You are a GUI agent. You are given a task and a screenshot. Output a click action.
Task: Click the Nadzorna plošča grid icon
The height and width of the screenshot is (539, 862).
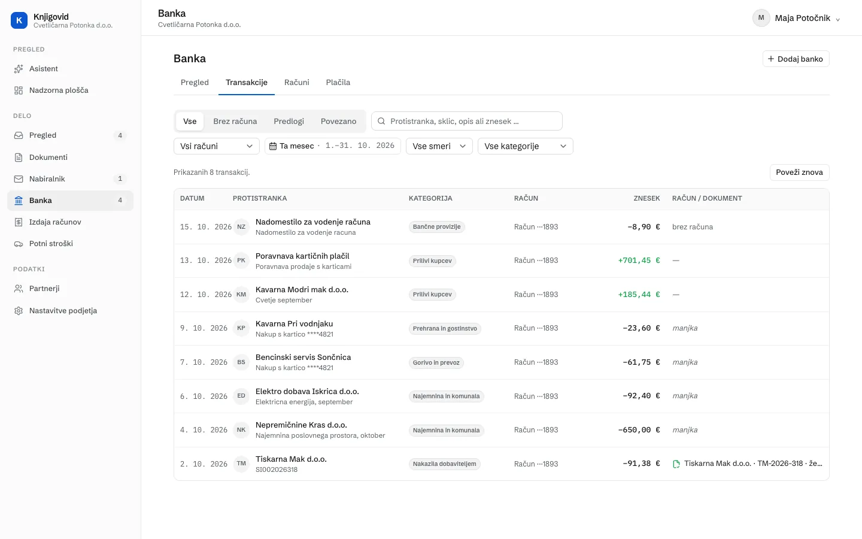coord(19,90)
